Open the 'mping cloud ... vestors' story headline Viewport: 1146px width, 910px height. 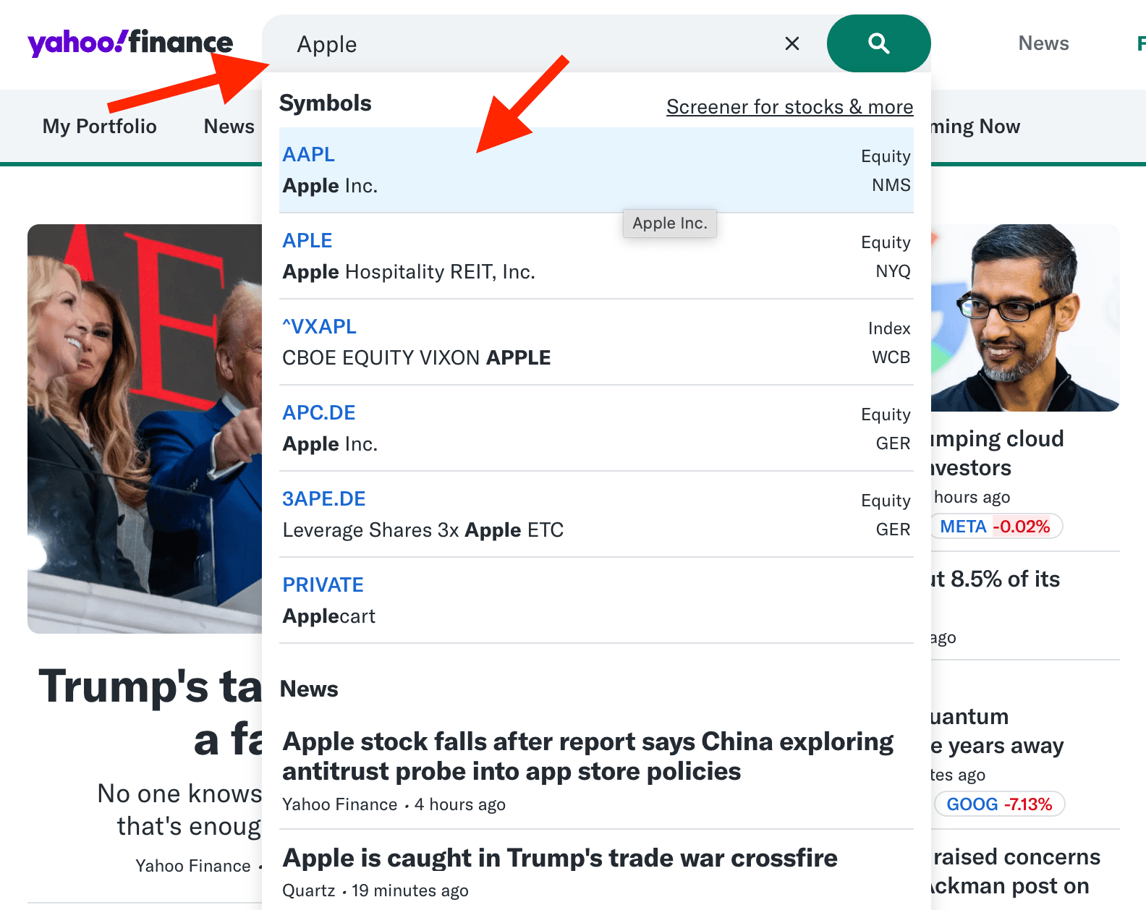(997, 454)
